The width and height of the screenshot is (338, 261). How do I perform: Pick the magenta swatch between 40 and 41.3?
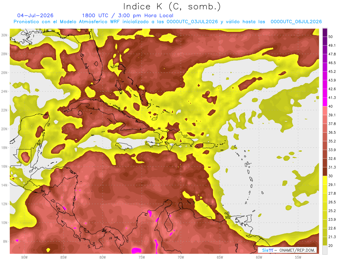(325, 102)
